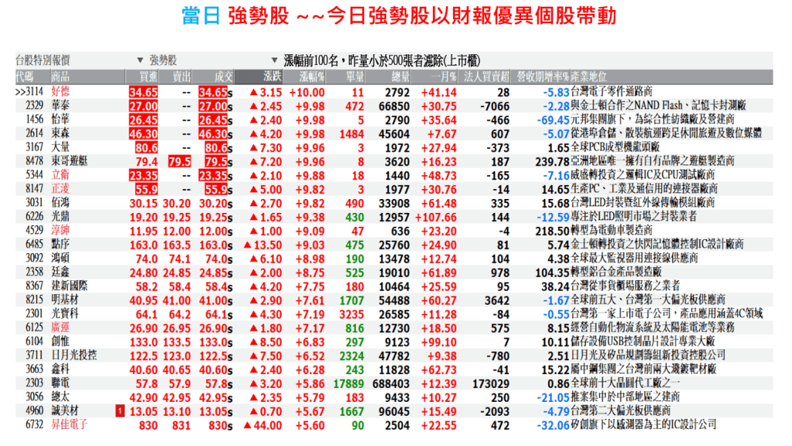
Task: Click the red 1 badge beside 誠美材
Action: (120, 411)
